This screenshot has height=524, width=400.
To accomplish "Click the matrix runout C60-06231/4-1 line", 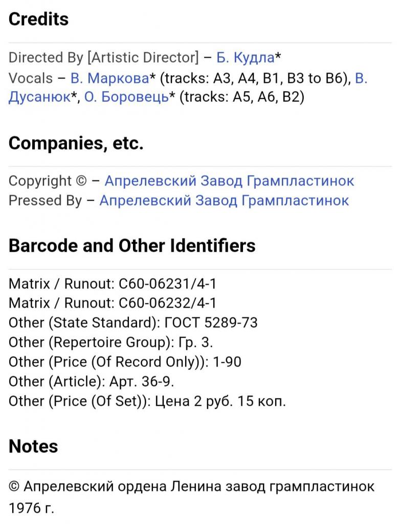I will [113, 283].
